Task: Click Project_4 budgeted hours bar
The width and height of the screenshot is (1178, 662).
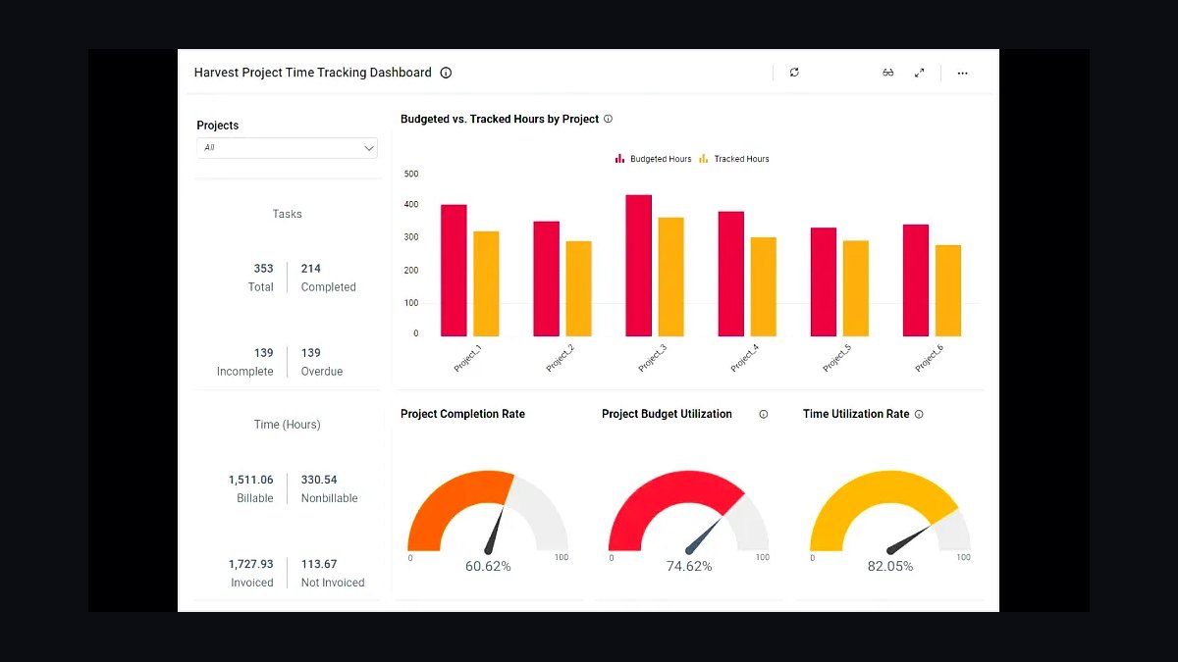Action: point(730,274)
